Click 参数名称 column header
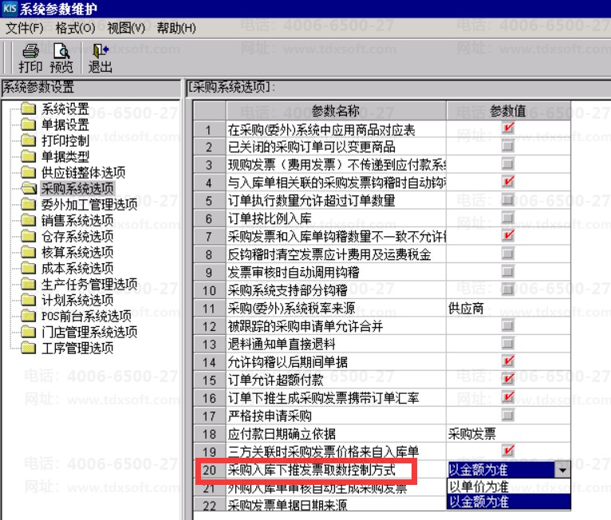Image resolution: width=611 pixels, height=520 pixels. 336,111
